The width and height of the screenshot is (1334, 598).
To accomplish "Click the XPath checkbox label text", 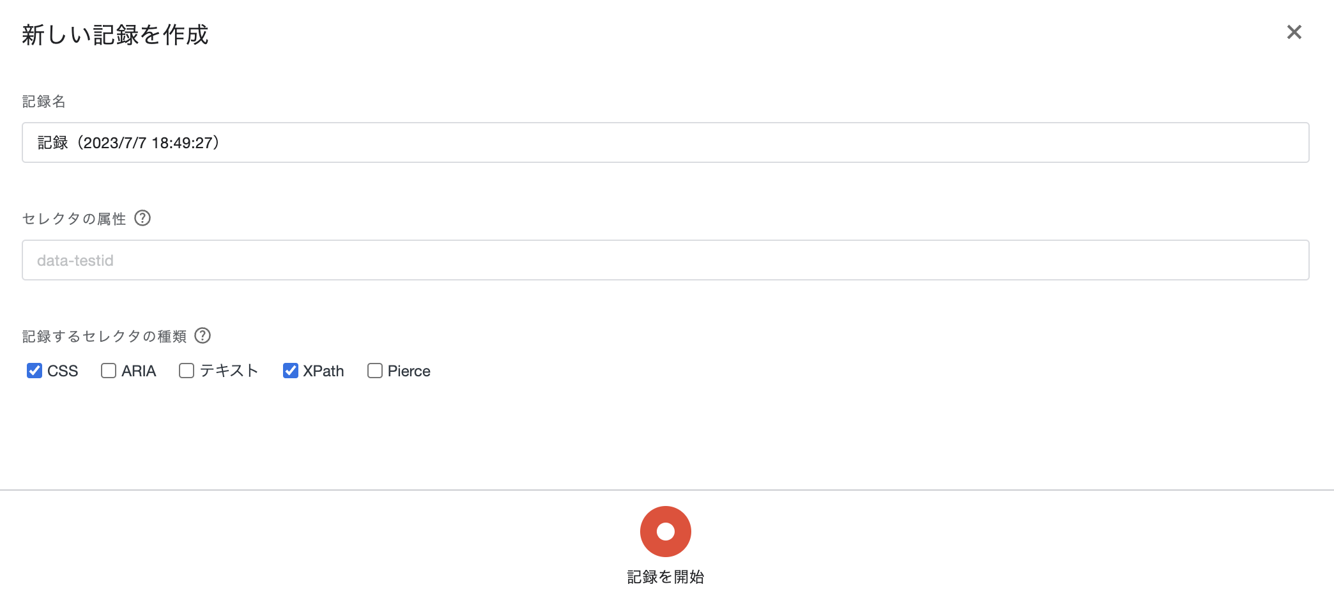I will pyautogui.click(x=323, y=371).
